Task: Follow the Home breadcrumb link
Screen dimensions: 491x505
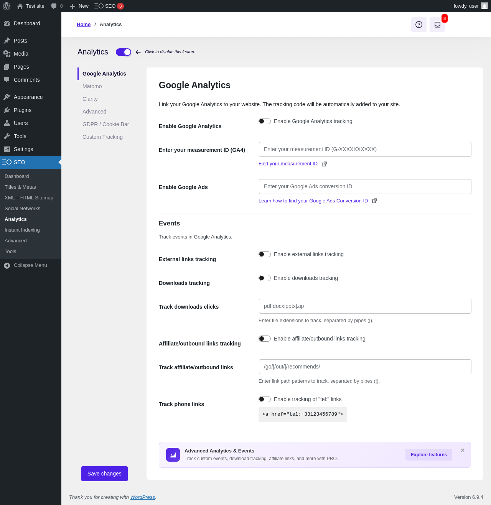Action: 84,25
